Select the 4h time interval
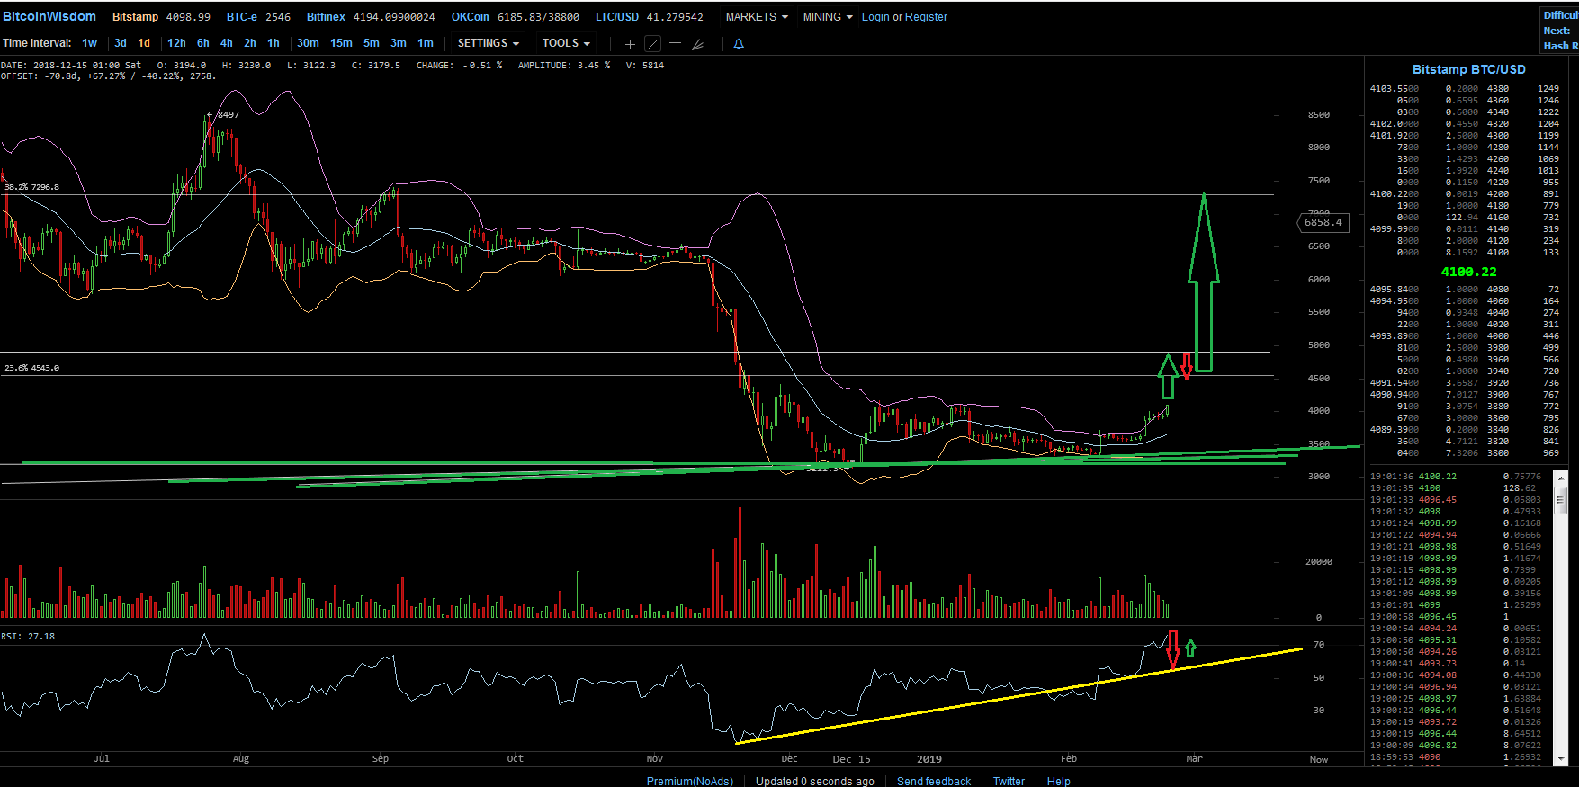Image resolution: width=1579 pixels, height=787 pixels. 227,43
